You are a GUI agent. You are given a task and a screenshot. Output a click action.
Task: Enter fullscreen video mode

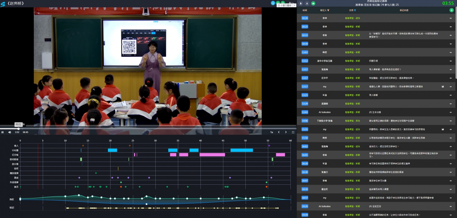[x=293, y=132]
